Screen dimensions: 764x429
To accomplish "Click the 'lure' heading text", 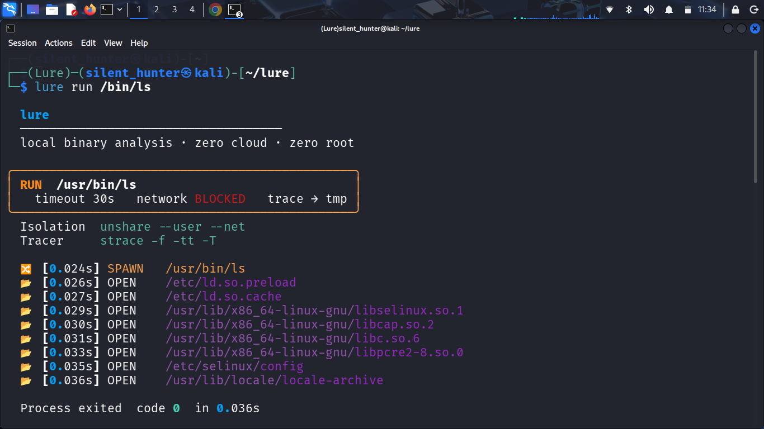I will (35, 115).
